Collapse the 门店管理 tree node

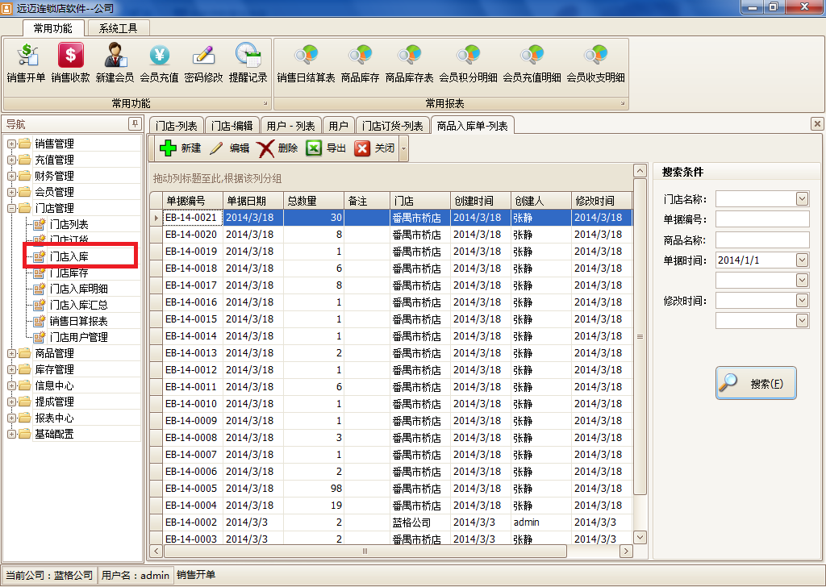pyautogui.click(x=11, y=209)
